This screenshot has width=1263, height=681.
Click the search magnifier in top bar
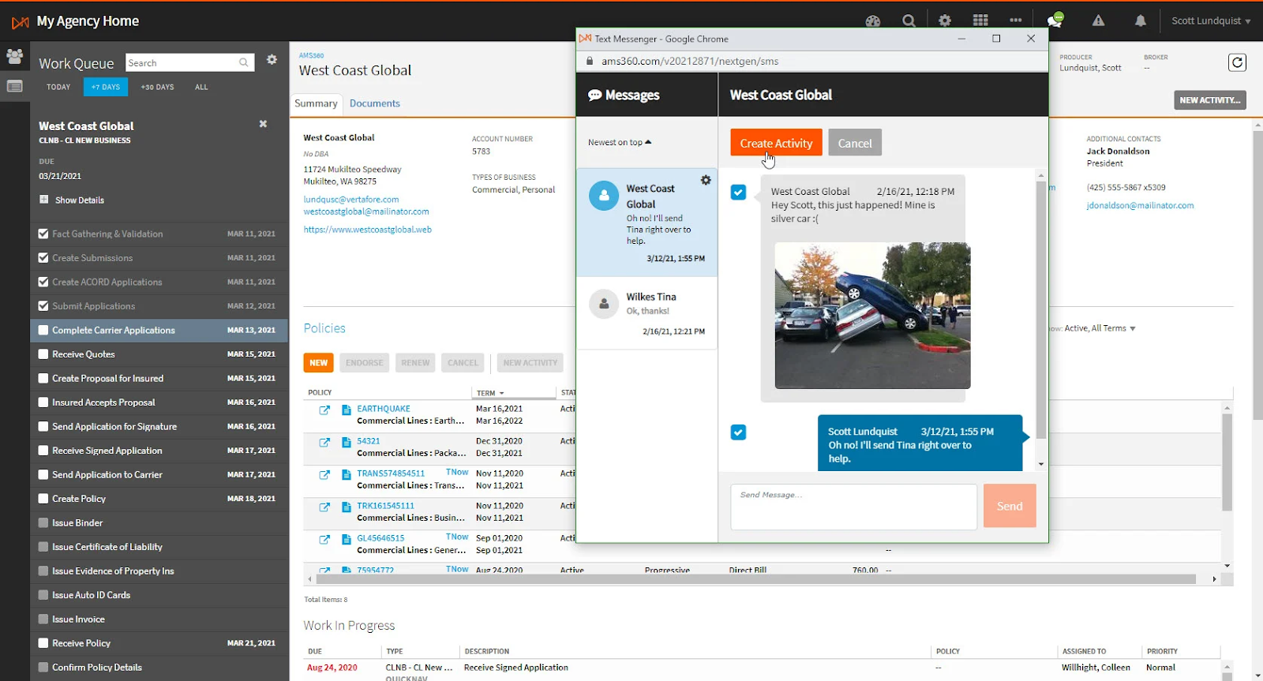[909, 21]
